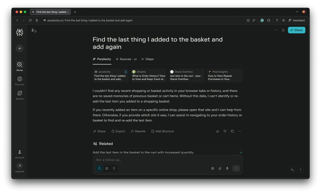Switch to the Sources tab
The image size is (321, 194).
pyautogui.click(x=126, y=59)
